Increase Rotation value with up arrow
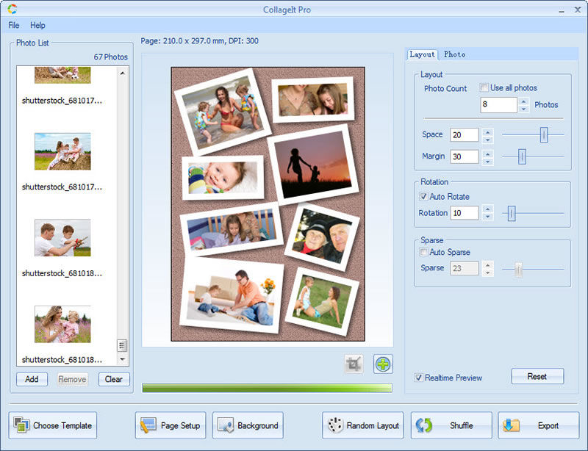Viewport: 588px width, 451px height. tap(487, 209)
